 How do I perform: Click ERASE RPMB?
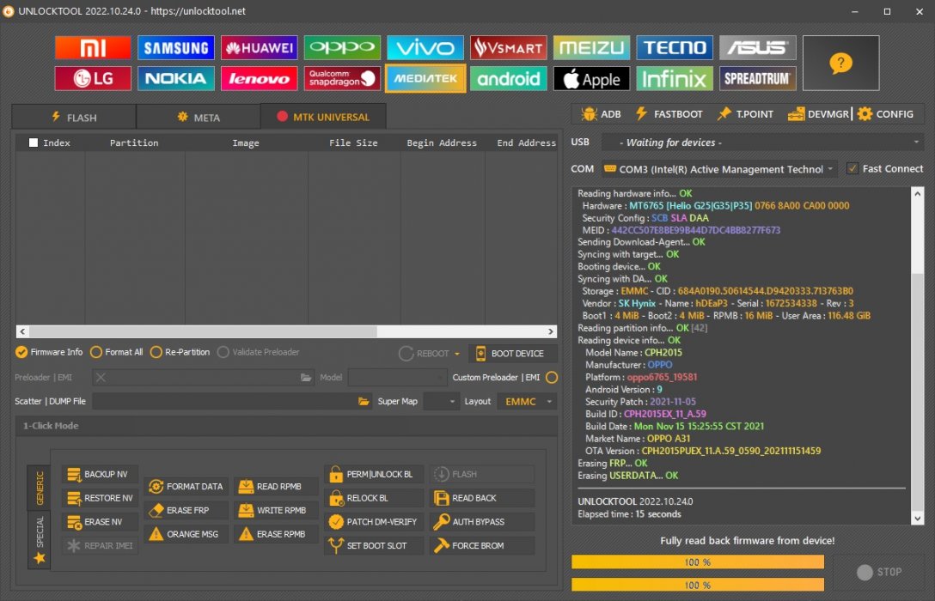tap(275, 534)
